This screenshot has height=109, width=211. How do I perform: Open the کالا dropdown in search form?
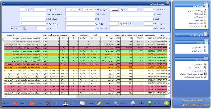click(x=67, y=19)
